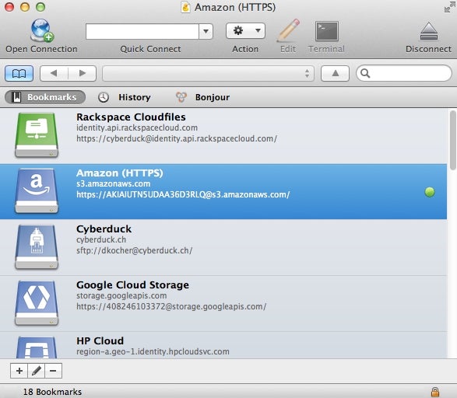Enter full screen with the title bar arrows
The height and width of the screenshot is (398, 457).
(450, 7)
